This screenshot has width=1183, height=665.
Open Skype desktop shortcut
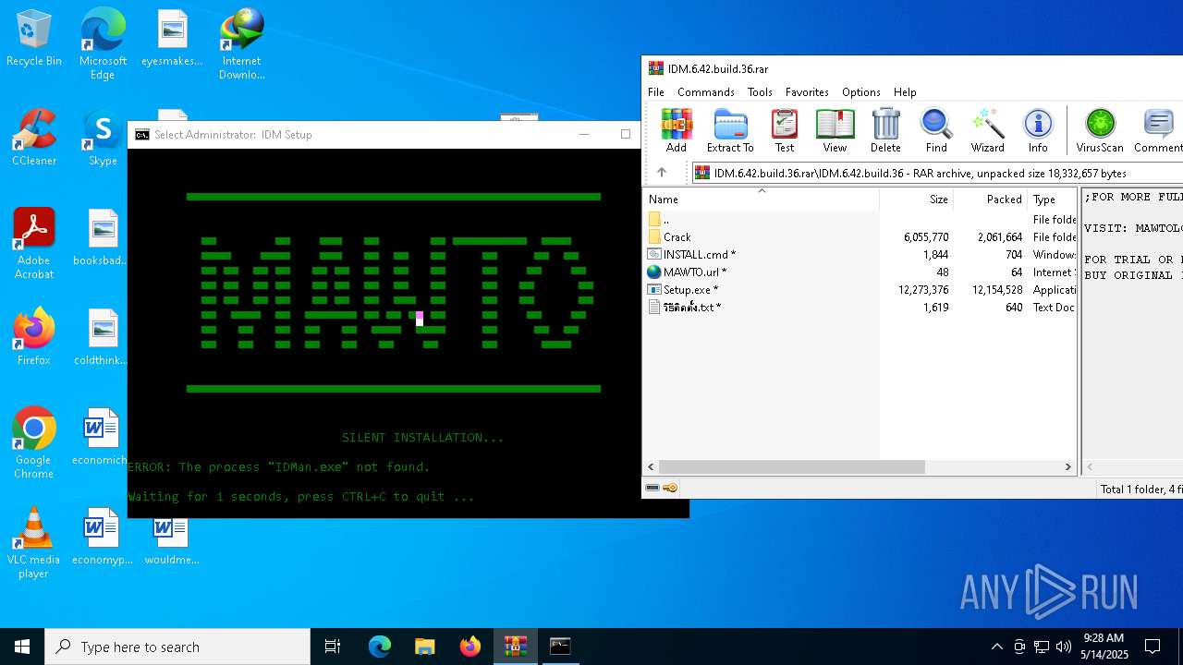[103, 139]
